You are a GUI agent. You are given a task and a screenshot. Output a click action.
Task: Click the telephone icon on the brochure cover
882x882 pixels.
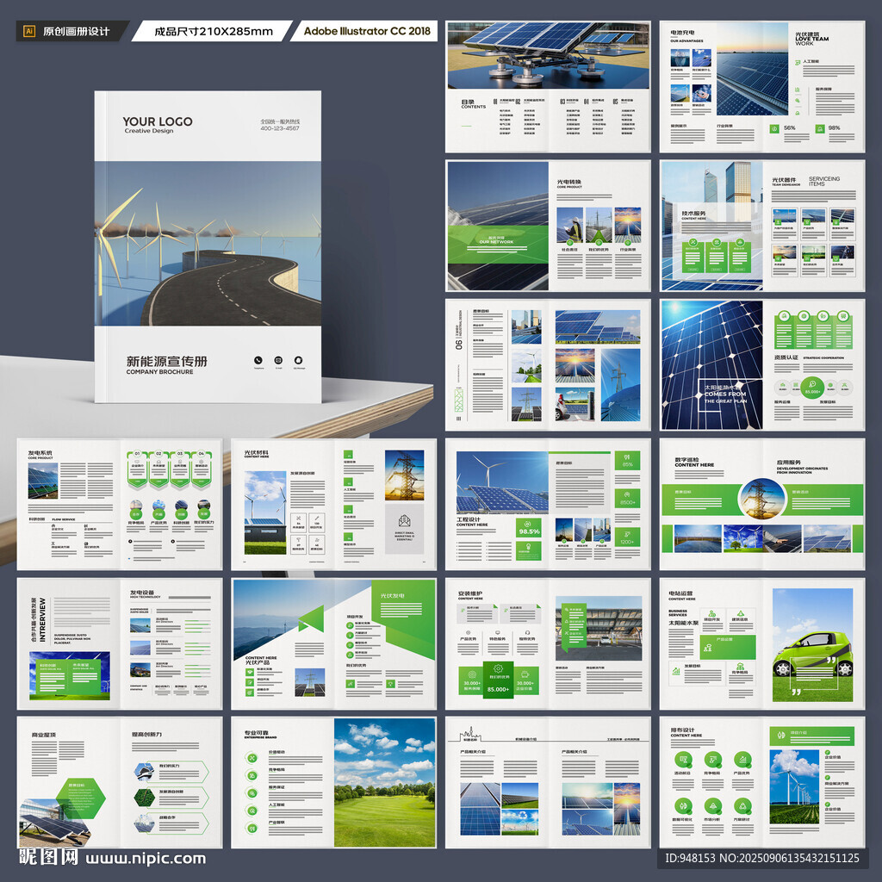click(x=258, y=360)
